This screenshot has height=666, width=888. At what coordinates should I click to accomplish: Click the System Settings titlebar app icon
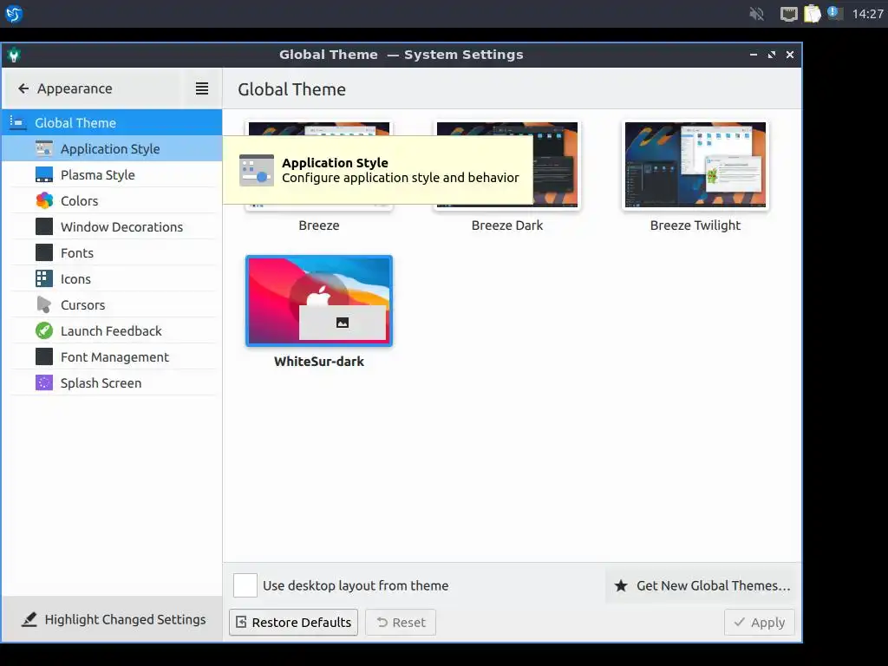tap(14, 55)
